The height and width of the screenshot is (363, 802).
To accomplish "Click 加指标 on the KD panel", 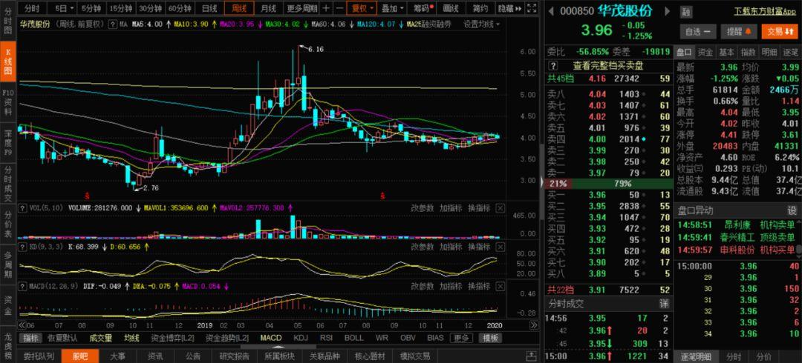I will [x=451, y=247].
